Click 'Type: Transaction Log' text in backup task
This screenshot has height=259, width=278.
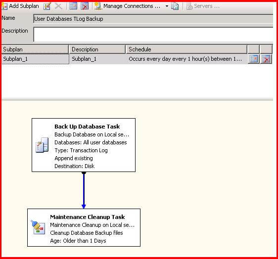pos(81,150)
